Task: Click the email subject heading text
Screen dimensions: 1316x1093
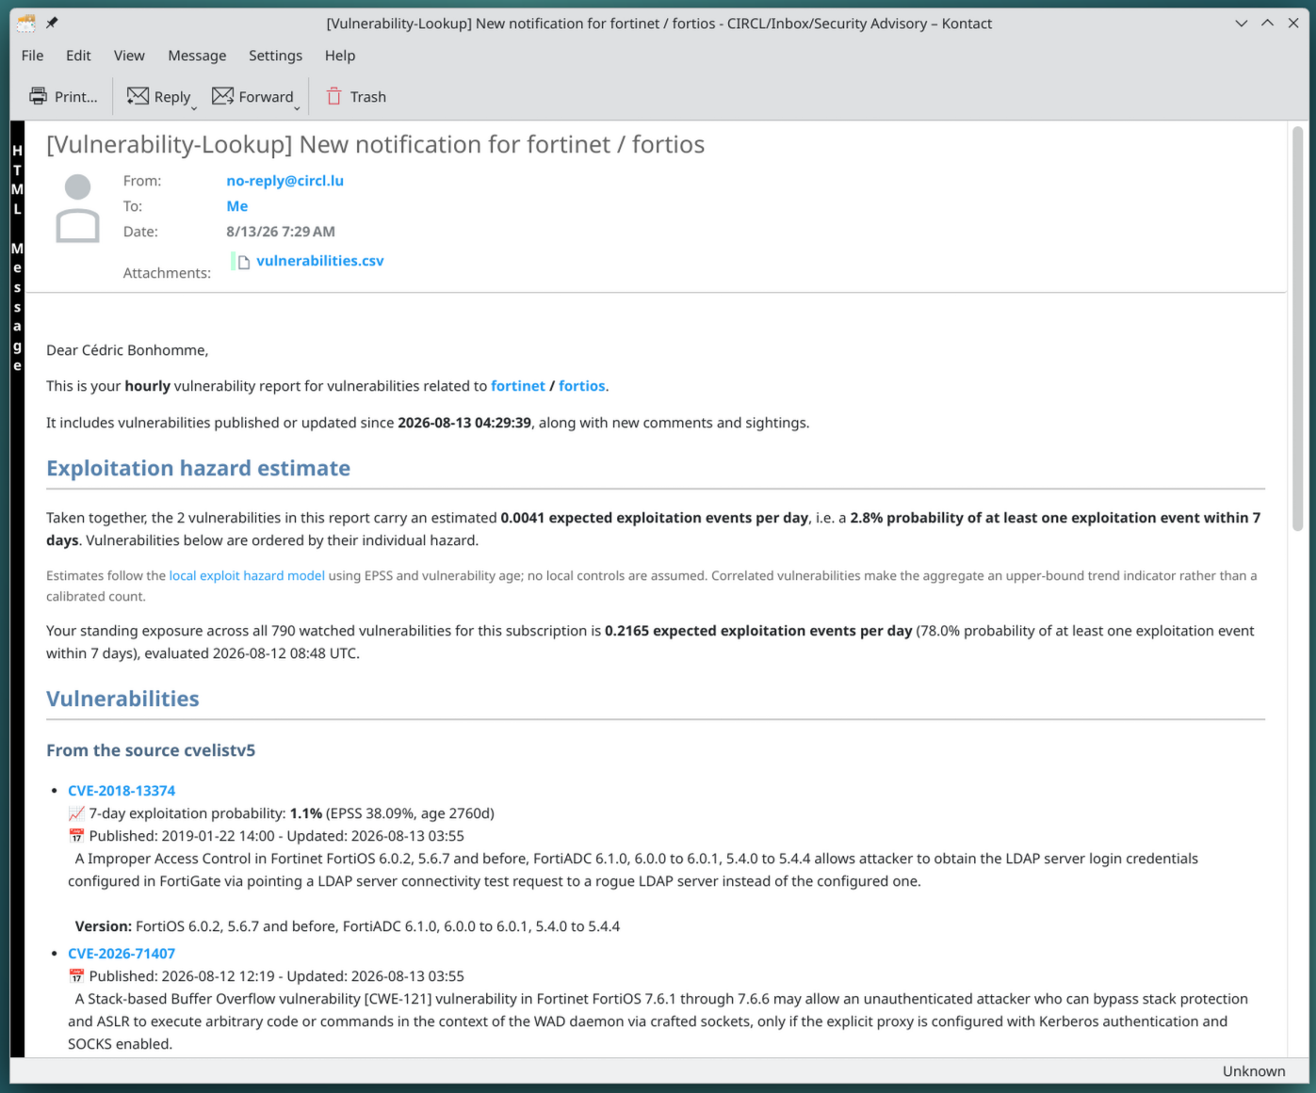Action: point(375,144)
